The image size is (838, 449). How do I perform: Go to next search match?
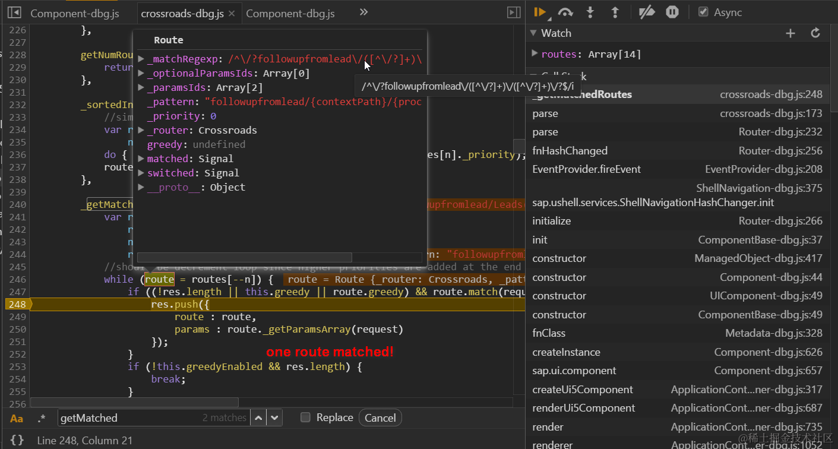[274, 418]
